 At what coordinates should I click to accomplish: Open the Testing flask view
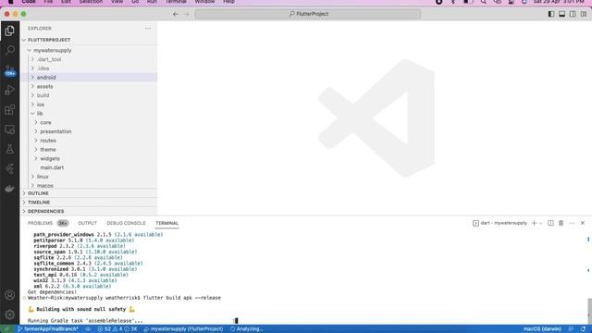click(x=10, y=149)
